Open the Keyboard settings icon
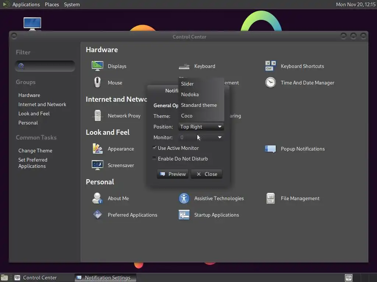The width and height of the screenshot is (377, 282). point(184,66)
